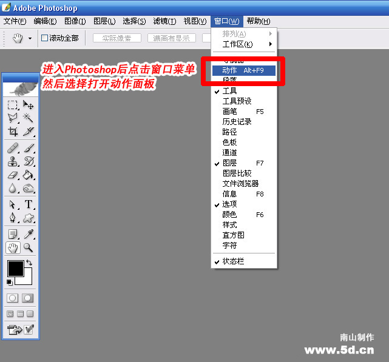This screenshot has width=389, height=362.
Task: Toggle the checked 状态栏 entry
Action: point(244,261)
